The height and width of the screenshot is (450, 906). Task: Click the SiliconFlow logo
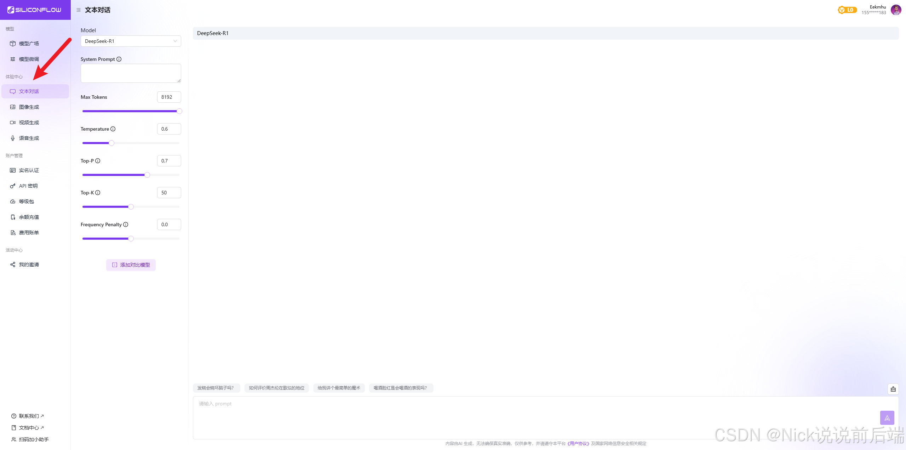(x=35, y=10)
